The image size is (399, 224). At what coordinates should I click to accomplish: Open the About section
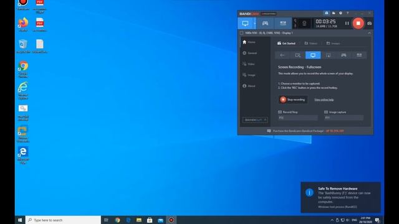[x=249, y=86]
